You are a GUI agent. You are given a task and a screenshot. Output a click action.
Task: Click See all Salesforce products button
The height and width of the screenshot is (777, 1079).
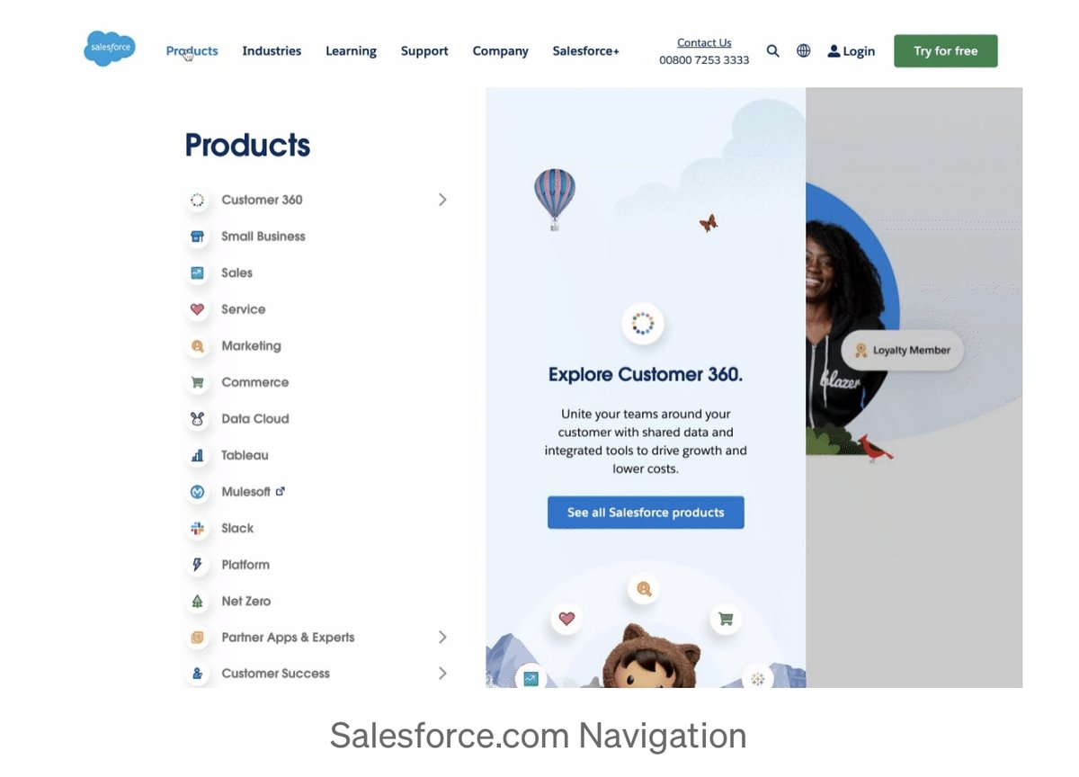pyautogui.click(x=646, y=513)
